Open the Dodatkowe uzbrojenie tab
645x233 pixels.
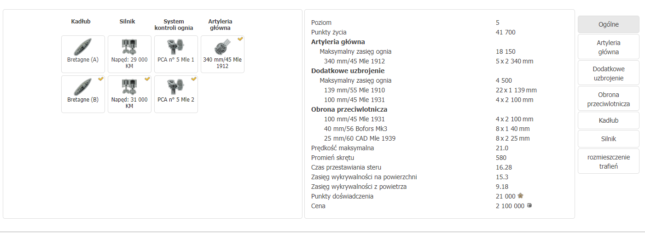pos(608,73)
